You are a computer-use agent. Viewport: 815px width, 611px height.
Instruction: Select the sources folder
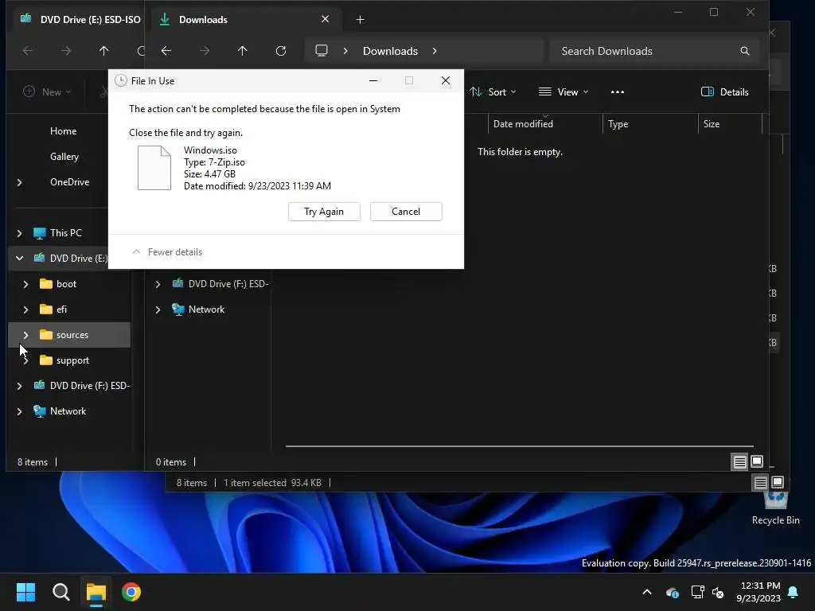click(x=69, y=335)
